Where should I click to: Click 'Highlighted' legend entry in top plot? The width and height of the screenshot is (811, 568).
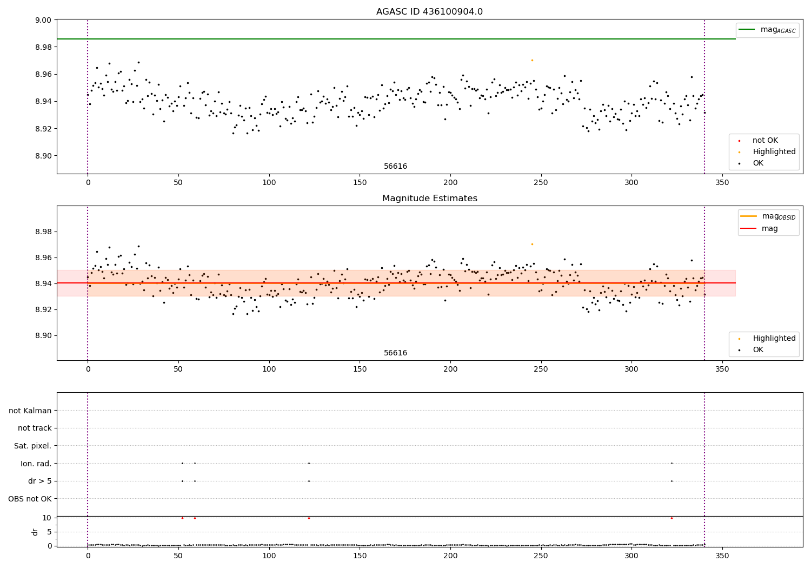click(774, 152)
